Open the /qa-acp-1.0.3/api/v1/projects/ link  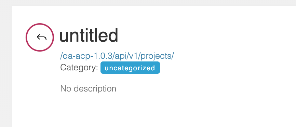coord(117,56)
